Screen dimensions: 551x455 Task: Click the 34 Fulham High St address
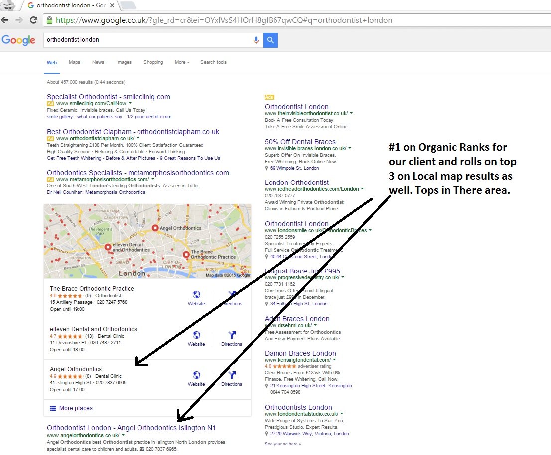[299, 304]
